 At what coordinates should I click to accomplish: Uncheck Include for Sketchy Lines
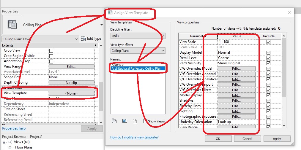click(x=268, y=106)
